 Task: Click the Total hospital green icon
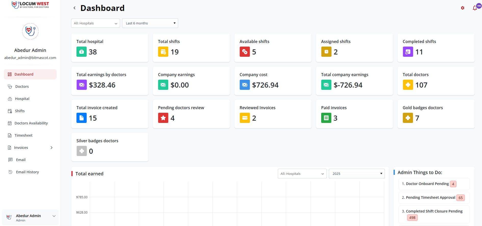(82, 52)
